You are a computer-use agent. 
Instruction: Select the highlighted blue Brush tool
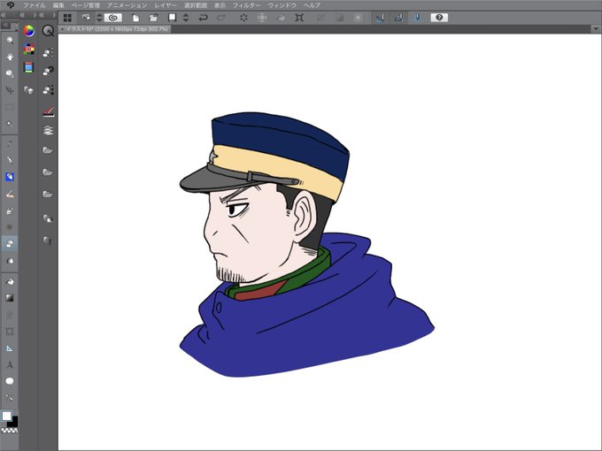coord(10,177)
